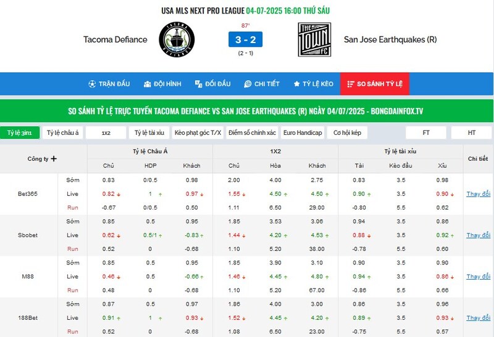The image size is (494, 337).
Task: Open the Tỷ Lệ Kèo tab
Action: click(313, 84)
